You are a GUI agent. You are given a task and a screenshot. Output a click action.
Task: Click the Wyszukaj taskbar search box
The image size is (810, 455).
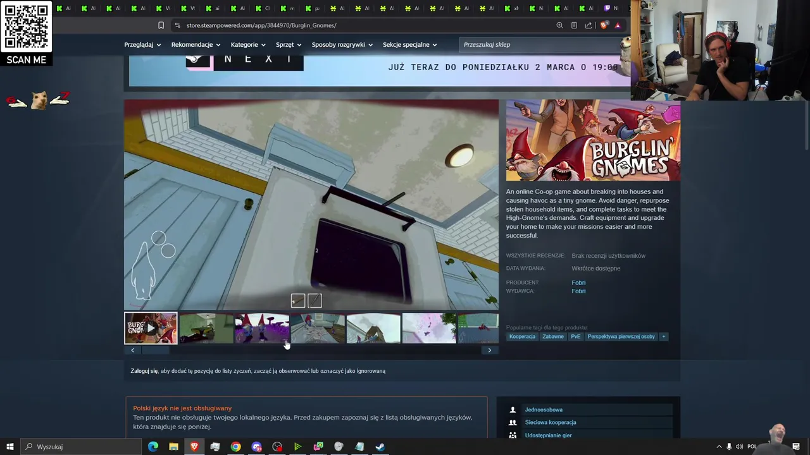pos(80,447)
